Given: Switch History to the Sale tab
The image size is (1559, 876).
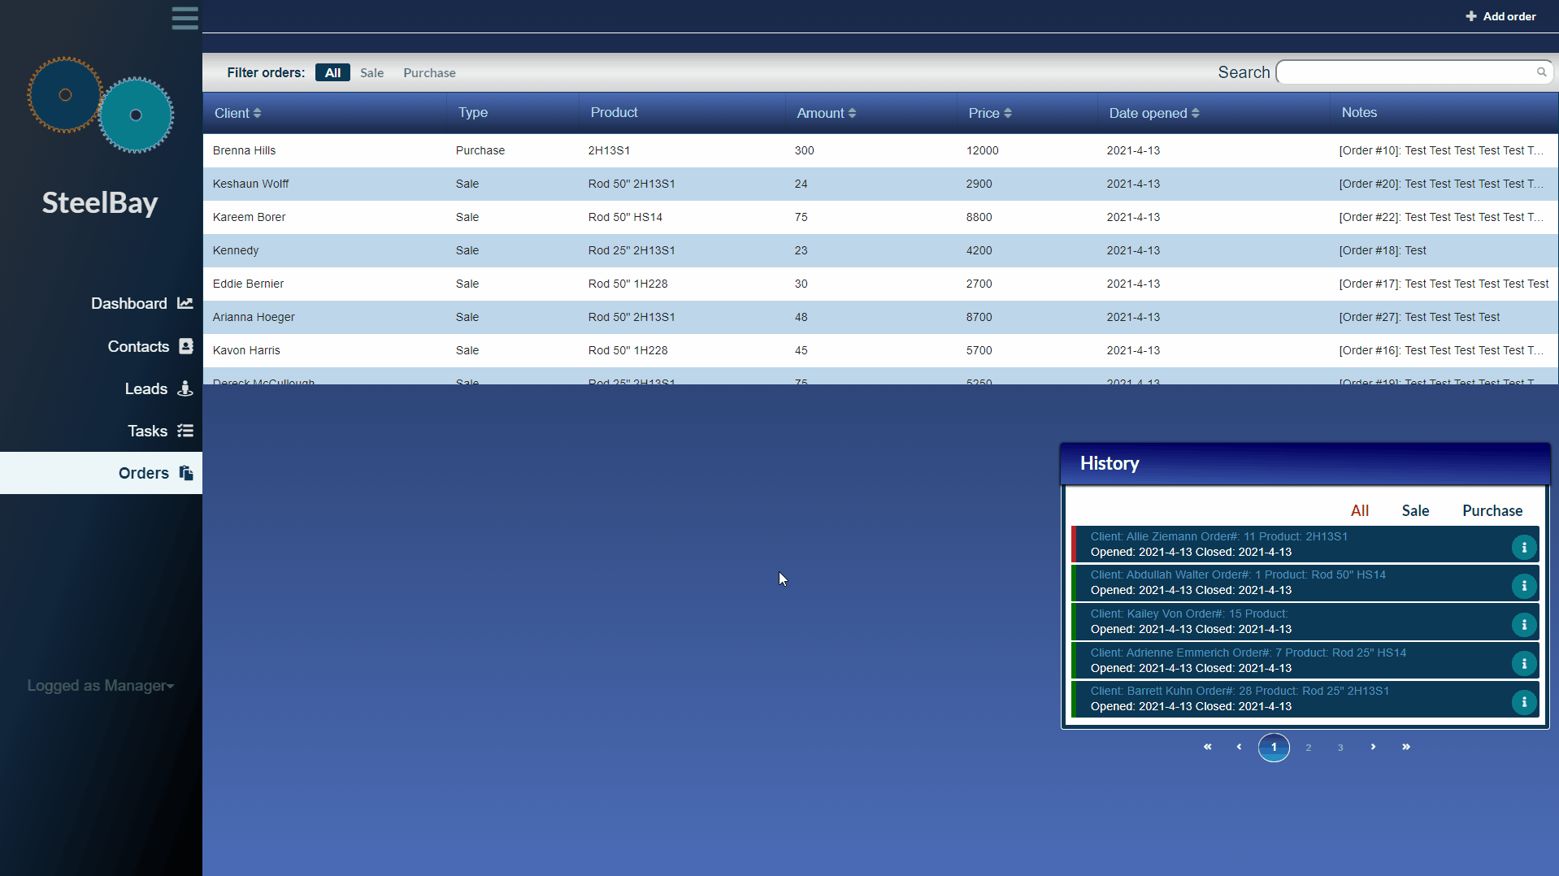Looking at the screenshot, I should (x=1415, y=510).
